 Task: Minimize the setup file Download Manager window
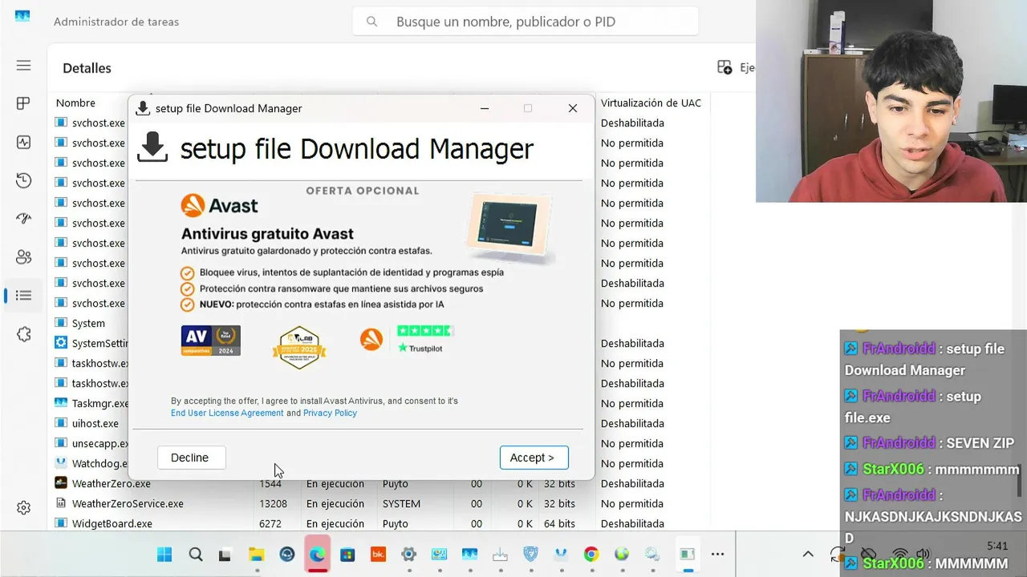click(485, 108)
